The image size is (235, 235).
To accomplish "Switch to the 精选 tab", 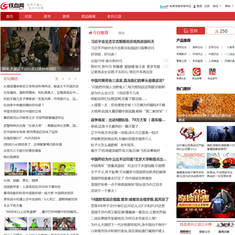I will (x=121, y=33).
